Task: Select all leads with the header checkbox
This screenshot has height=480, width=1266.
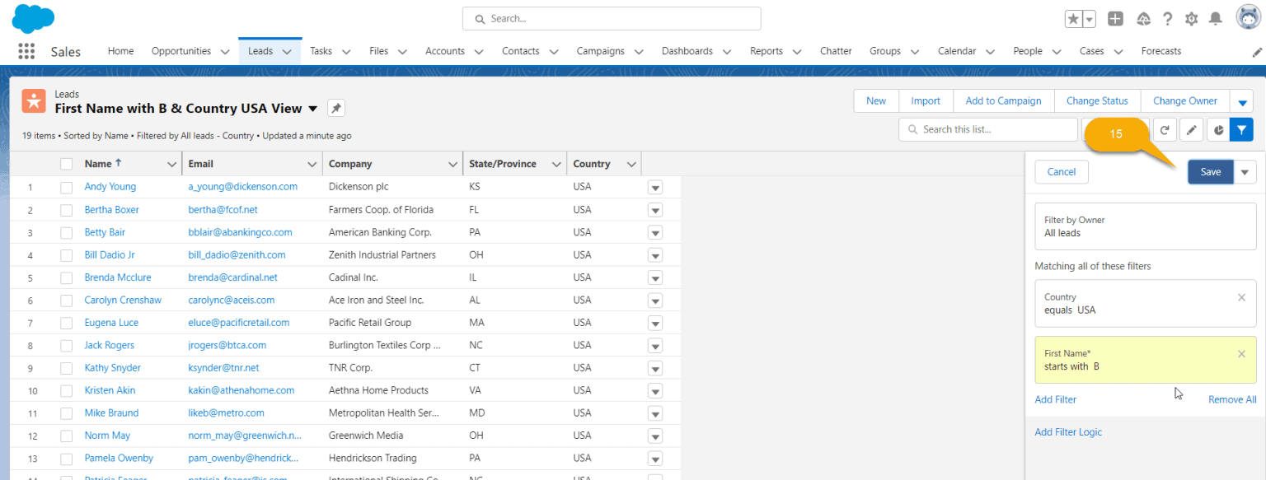Action: coord(66,163)
